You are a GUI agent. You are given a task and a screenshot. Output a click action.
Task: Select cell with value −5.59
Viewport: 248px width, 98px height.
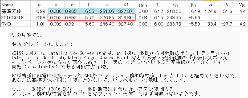pos(194,24)
